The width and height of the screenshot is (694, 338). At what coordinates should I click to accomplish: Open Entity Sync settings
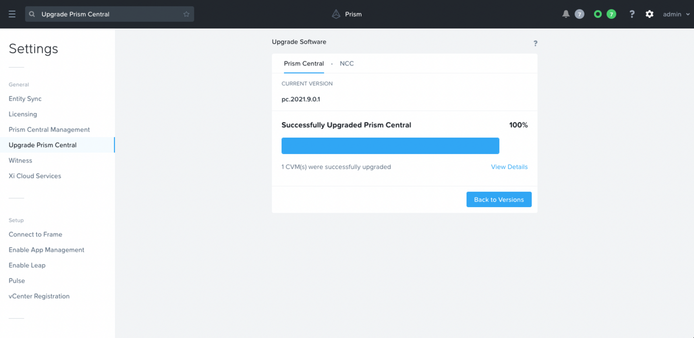pos(25,99)
